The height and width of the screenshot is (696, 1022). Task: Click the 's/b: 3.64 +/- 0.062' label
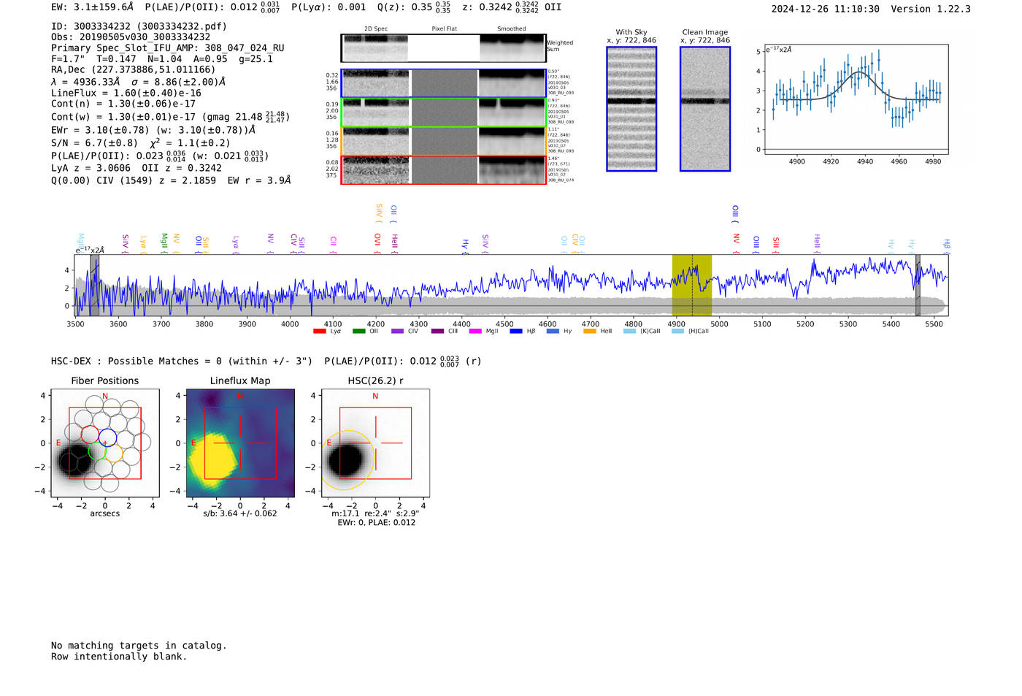240,513
